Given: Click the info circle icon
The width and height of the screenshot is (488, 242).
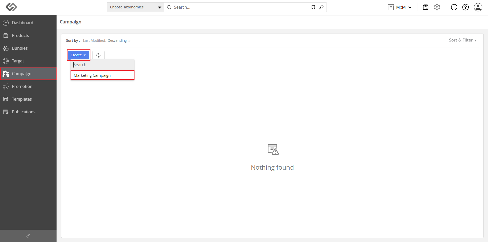Looking at the screenshot, I should tap(454, 7).
